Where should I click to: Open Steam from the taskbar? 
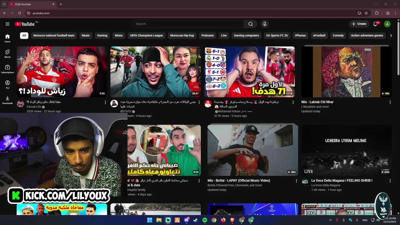click(x=196, y=220)
